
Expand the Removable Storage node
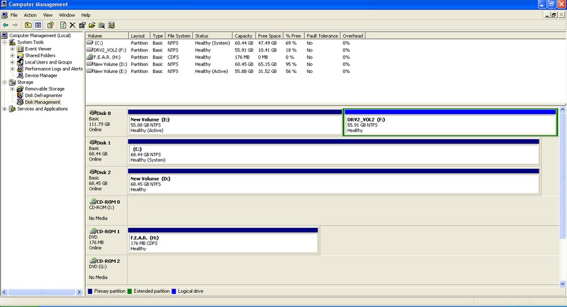pyautogui.click(x=12, y=89)
